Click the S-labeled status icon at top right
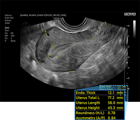 click(x=131, y=14)
